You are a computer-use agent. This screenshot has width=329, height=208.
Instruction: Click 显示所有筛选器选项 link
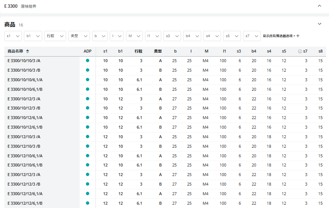278,36
